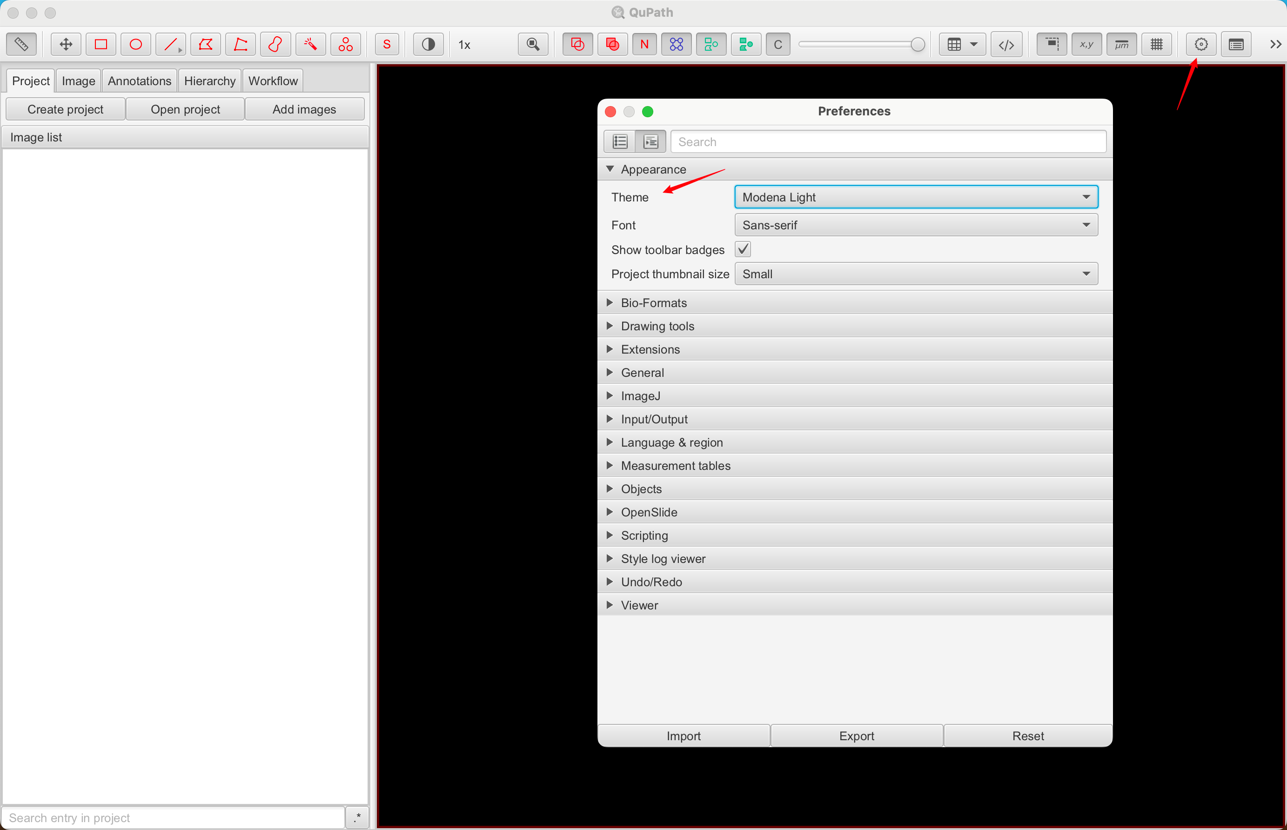Open Project thumbnail size dropdown
The image size is (1287, 830).
[x=916, y=274]
